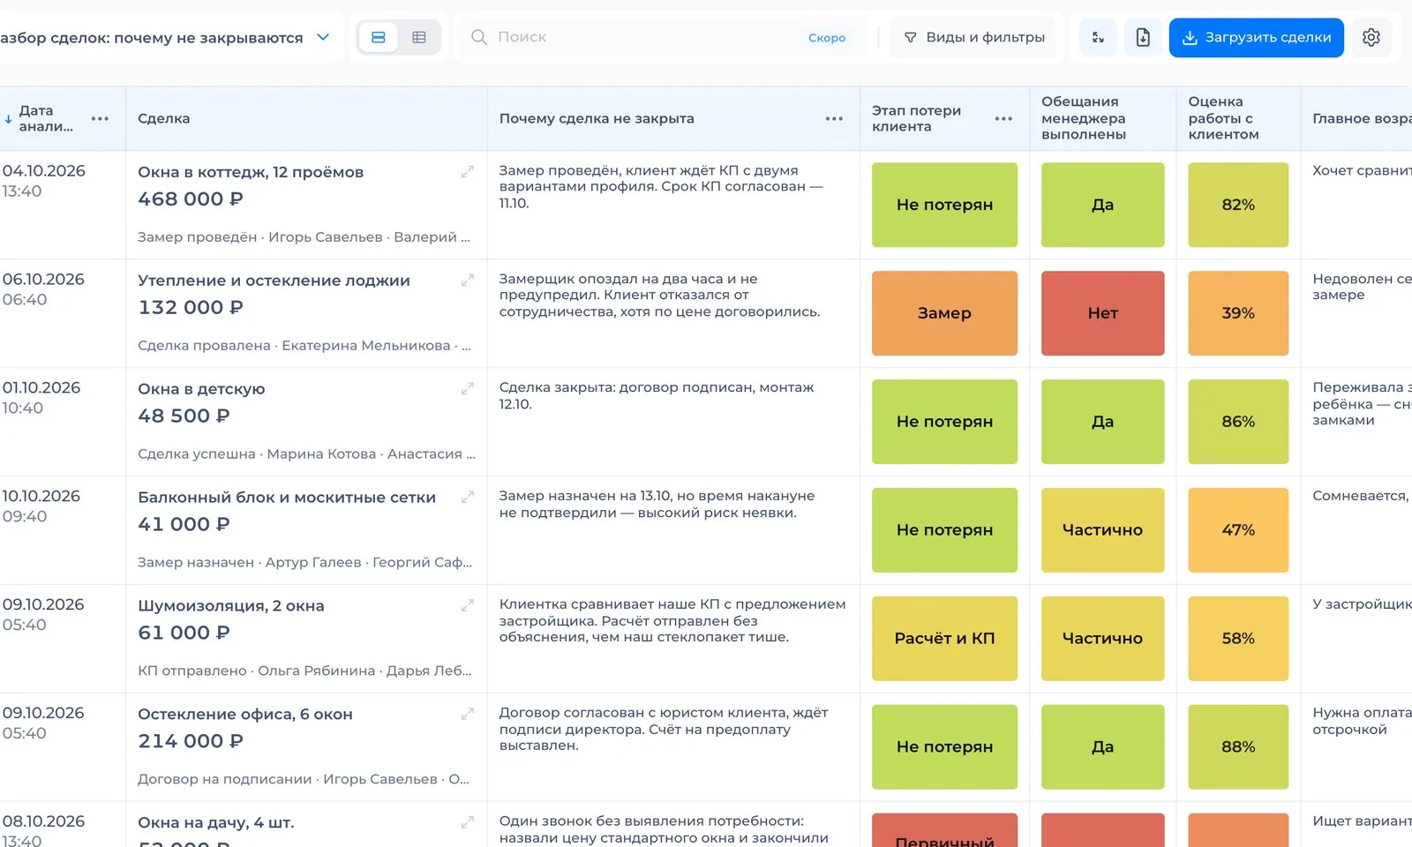
Task: Click the 88% rating cell
Action: pos(1238,747)
